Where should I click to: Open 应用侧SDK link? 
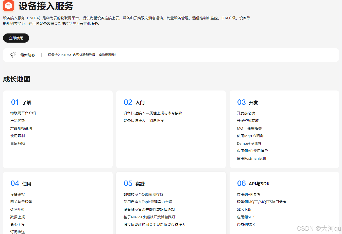pos(246,217)
